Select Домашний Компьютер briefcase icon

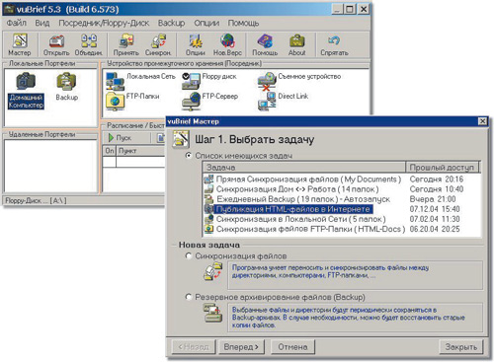point(26,91)
